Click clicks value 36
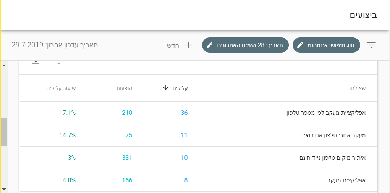The image size is (390, 193). [184, 113]
